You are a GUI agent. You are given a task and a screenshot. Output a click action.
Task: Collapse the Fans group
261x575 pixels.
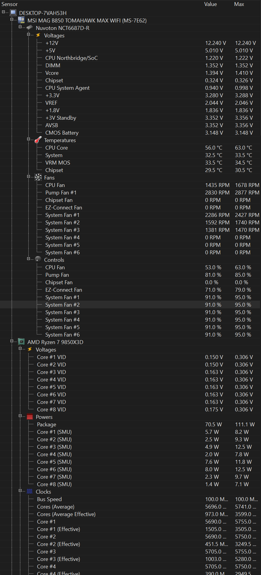(x=29, y=177)
